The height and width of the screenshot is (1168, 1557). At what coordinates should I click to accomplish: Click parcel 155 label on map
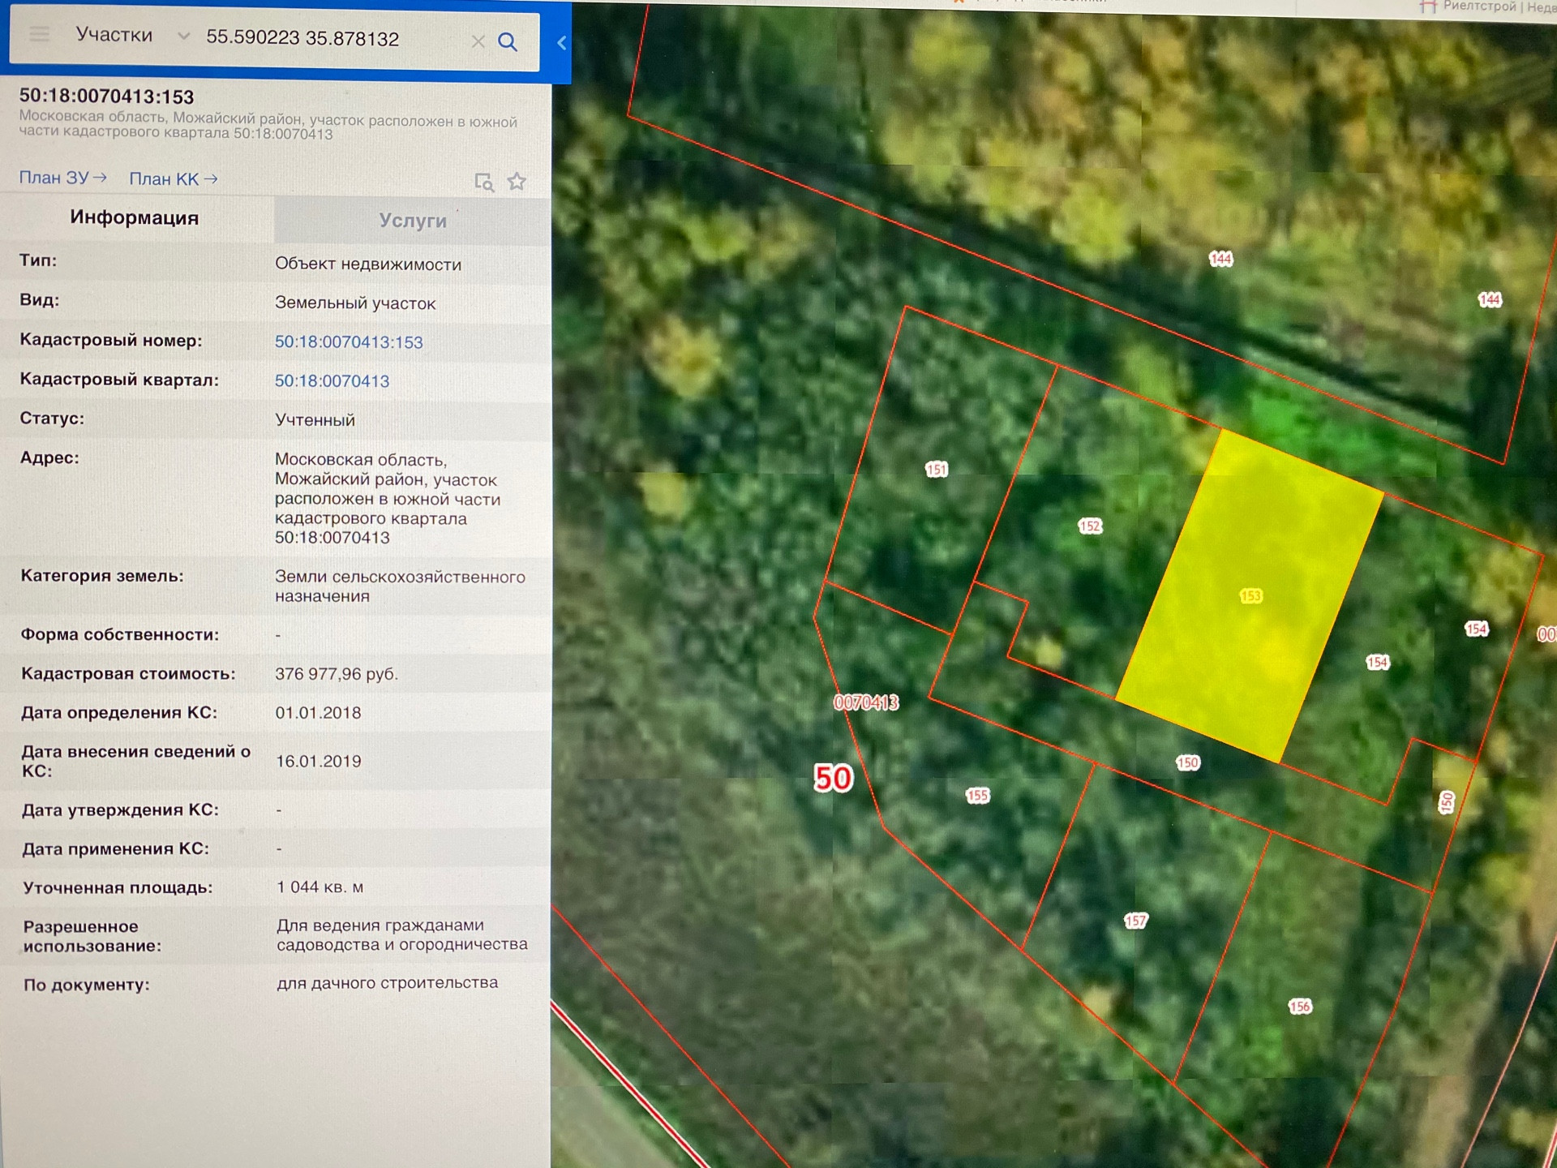(977, 795)
